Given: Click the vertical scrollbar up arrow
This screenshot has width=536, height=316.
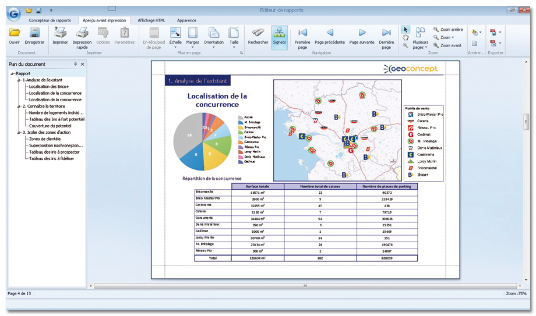Looking at the screenshot, I should (526, 62).
